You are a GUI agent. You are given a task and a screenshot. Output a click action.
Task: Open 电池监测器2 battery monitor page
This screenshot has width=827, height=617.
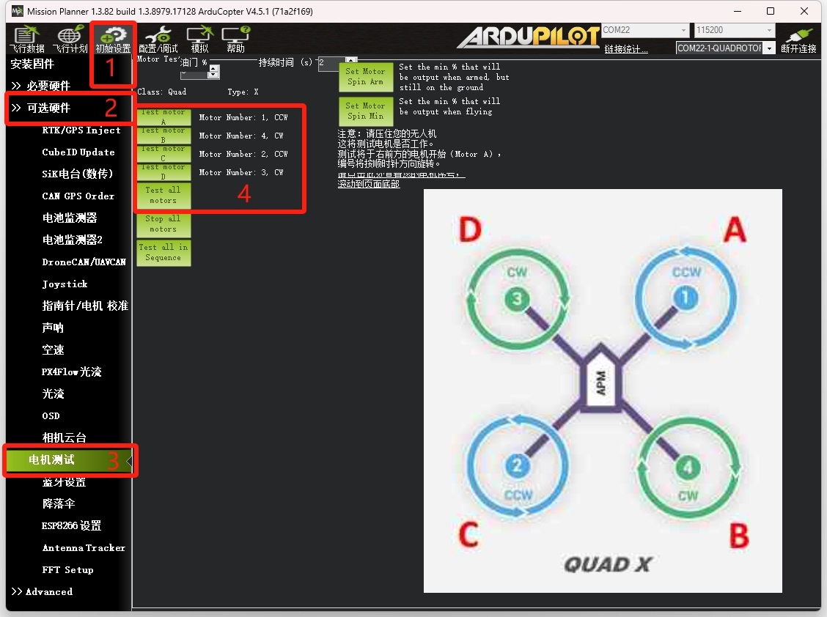pyautogui.click(x=73, y=240)
